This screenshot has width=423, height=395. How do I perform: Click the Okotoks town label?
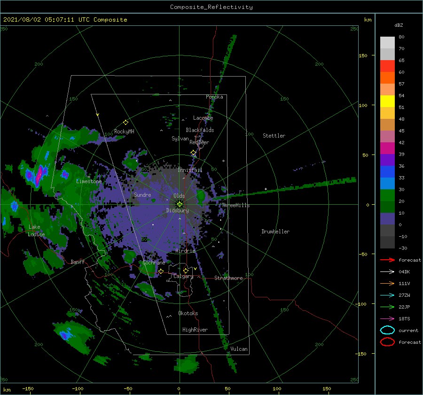tap(188, 313)
